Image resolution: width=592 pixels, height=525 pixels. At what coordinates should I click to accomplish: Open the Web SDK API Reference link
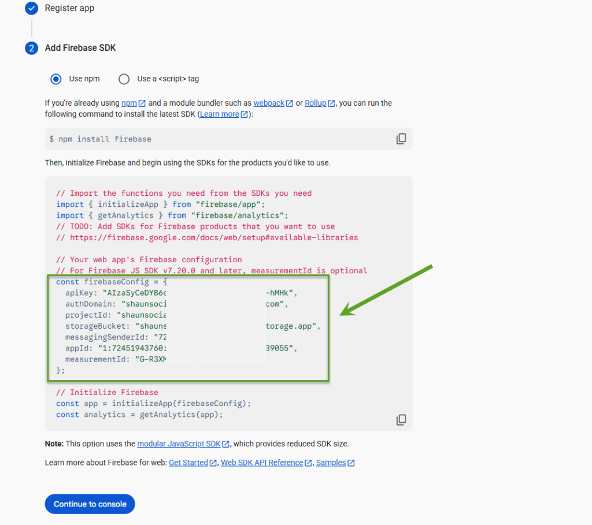pyautogui.click(x=262, y=463)
